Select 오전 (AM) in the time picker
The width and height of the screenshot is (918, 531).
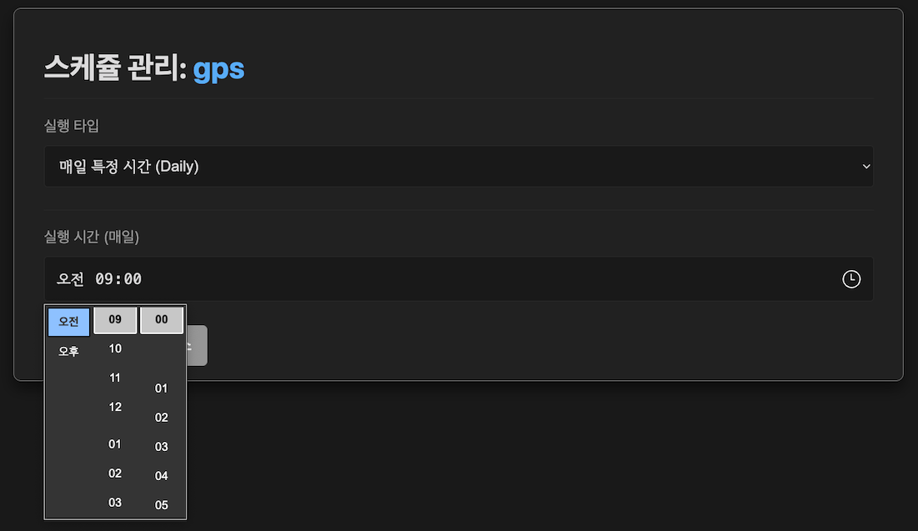tap(68, 320)
